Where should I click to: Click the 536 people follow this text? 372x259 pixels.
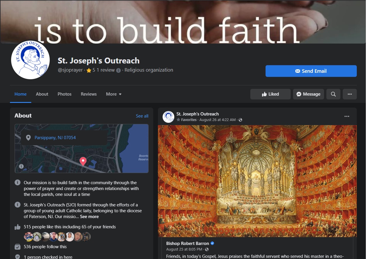[45, 247]
